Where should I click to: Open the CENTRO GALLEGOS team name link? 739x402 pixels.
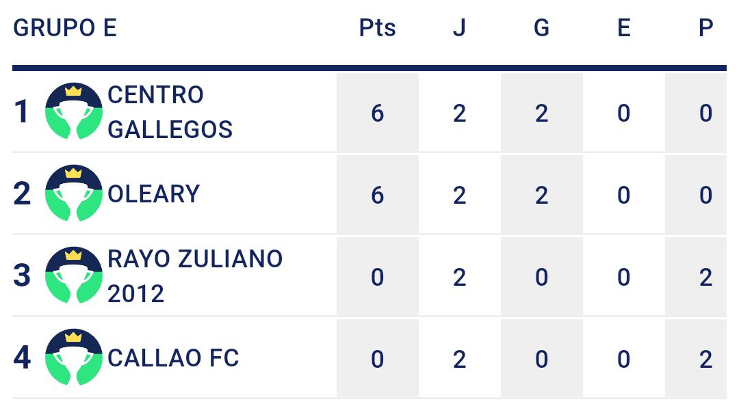170,112
